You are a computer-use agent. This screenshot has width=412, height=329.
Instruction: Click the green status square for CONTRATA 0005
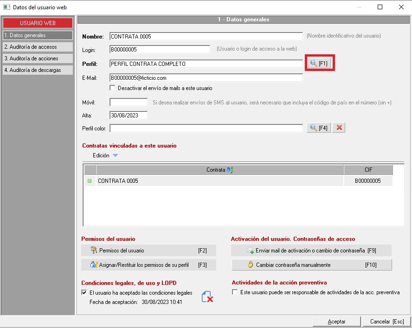pyautogui.click(x=90, y=181)
